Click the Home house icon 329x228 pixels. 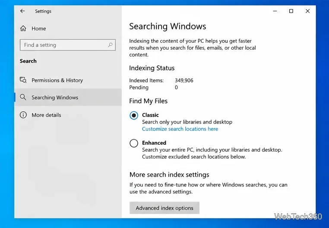(23, 28)
